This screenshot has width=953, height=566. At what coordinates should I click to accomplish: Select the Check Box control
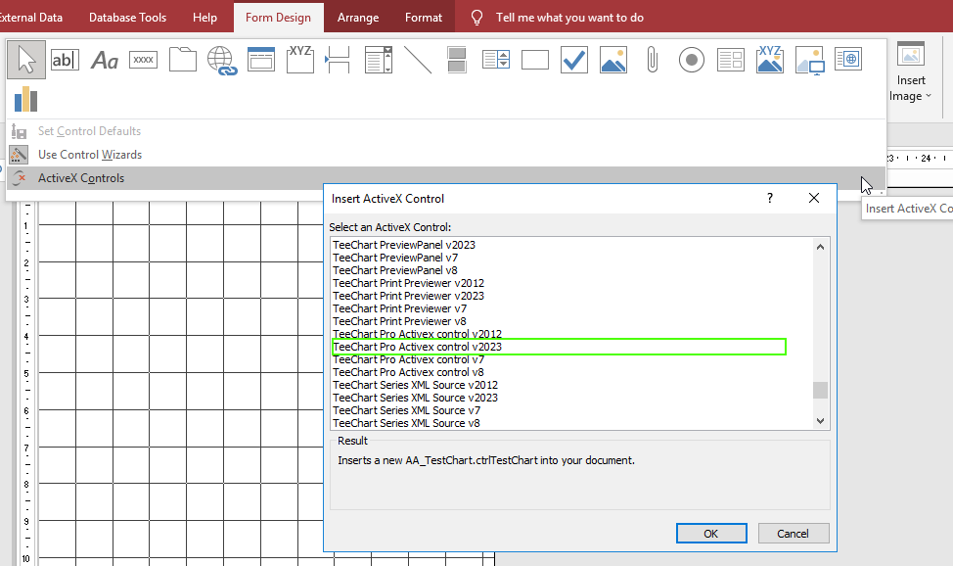574,60
